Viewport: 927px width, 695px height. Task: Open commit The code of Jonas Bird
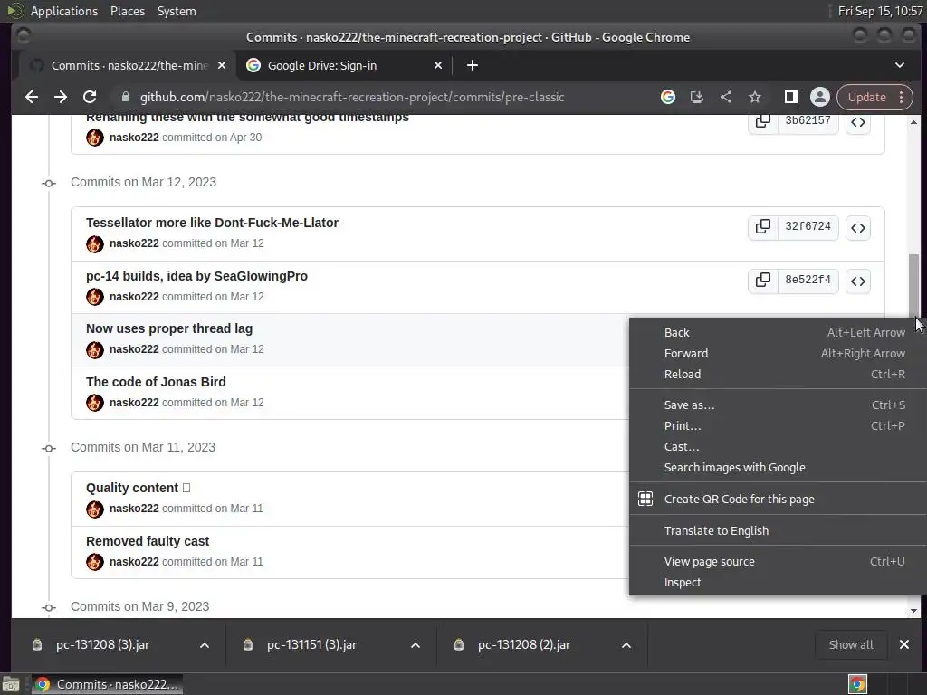(156, 382)
